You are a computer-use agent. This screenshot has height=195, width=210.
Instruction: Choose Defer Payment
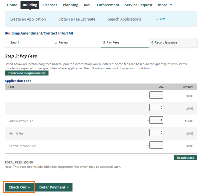(54, 187)
